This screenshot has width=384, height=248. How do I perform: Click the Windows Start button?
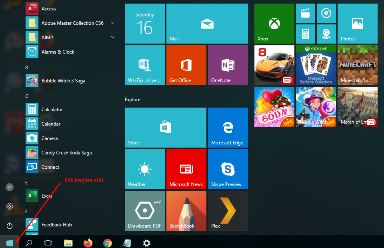coord(10,243)
